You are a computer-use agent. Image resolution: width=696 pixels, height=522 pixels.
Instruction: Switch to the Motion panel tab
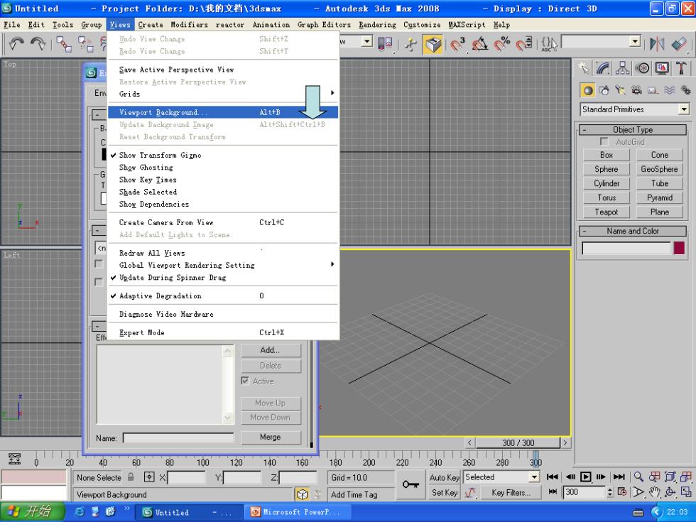click(642, 68)
